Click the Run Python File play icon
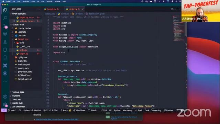 click(172, 9)
